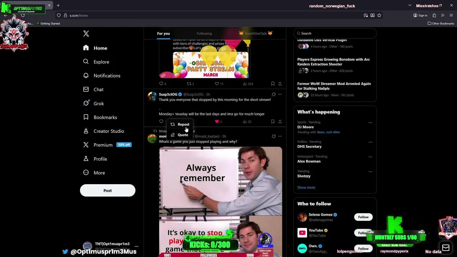Screen dimensions: 457x257
Task: Open more options for Shotzzy trend
Action: coord(370,172)
